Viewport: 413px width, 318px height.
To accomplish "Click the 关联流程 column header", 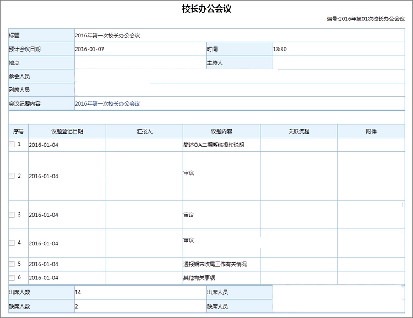I will pyautogui.click(x=298, y=131).
